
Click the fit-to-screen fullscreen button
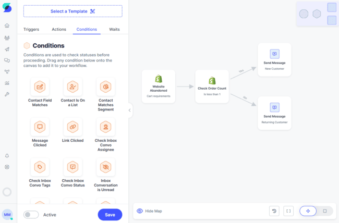click(x=288, y=211)
